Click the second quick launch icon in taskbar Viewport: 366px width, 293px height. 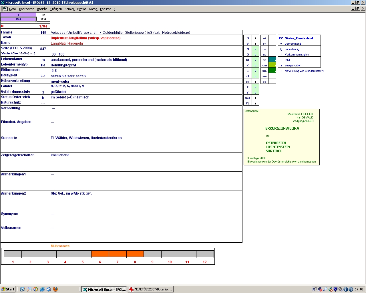29,289
